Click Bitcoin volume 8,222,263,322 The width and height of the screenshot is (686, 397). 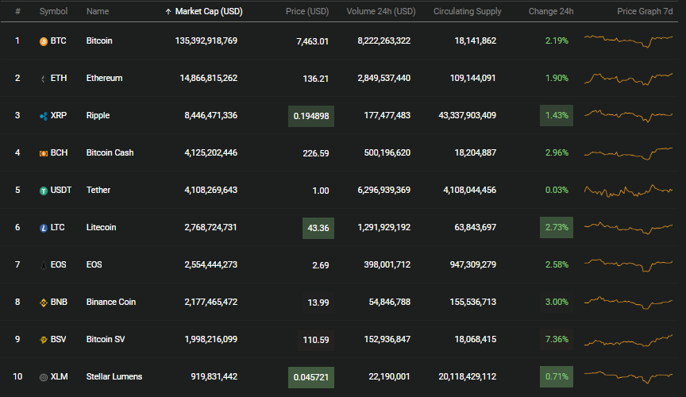pyautogui.click(x=383, y=40)
